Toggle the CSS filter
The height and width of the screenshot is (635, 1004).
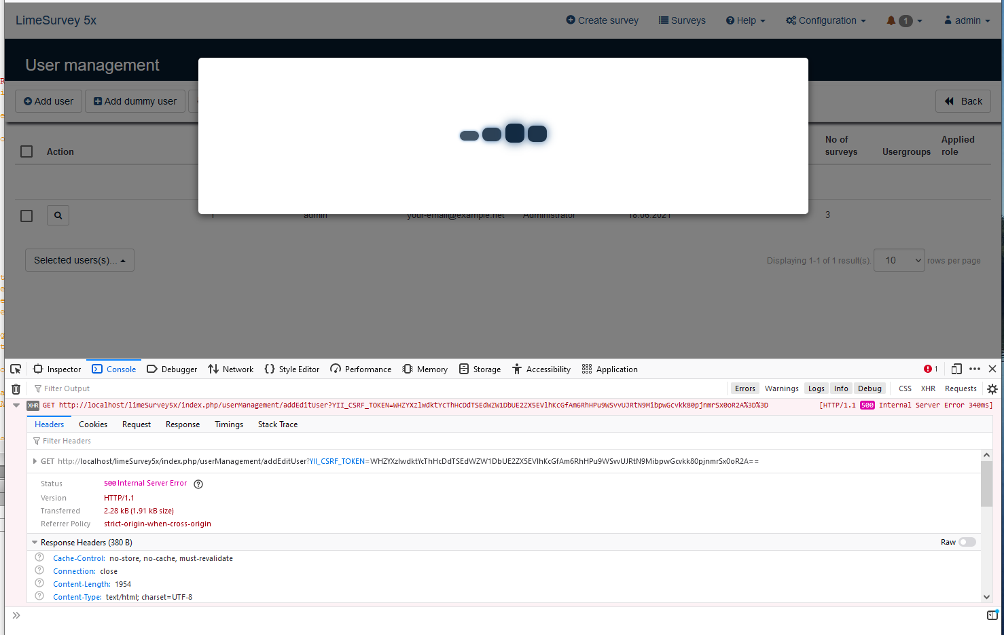pos(906,388)
